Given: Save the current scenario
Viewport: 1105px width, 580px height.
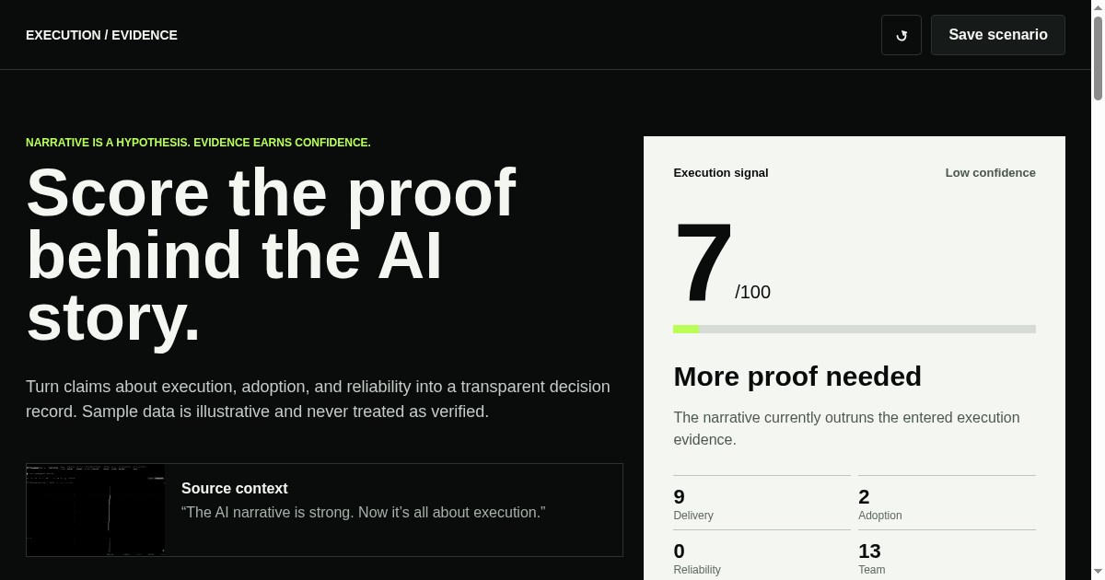Looking at the screenshot, I should pyautogui.click(x=998, y=35).
